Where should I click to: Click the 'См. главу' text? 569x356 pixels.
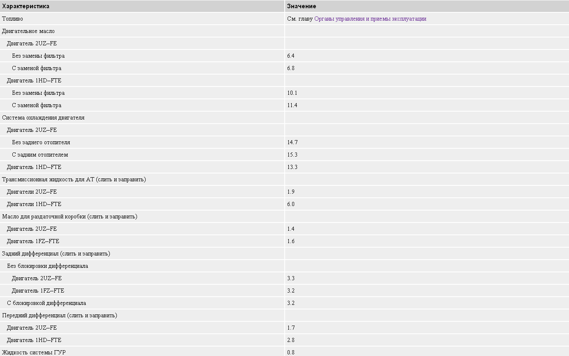300,19
